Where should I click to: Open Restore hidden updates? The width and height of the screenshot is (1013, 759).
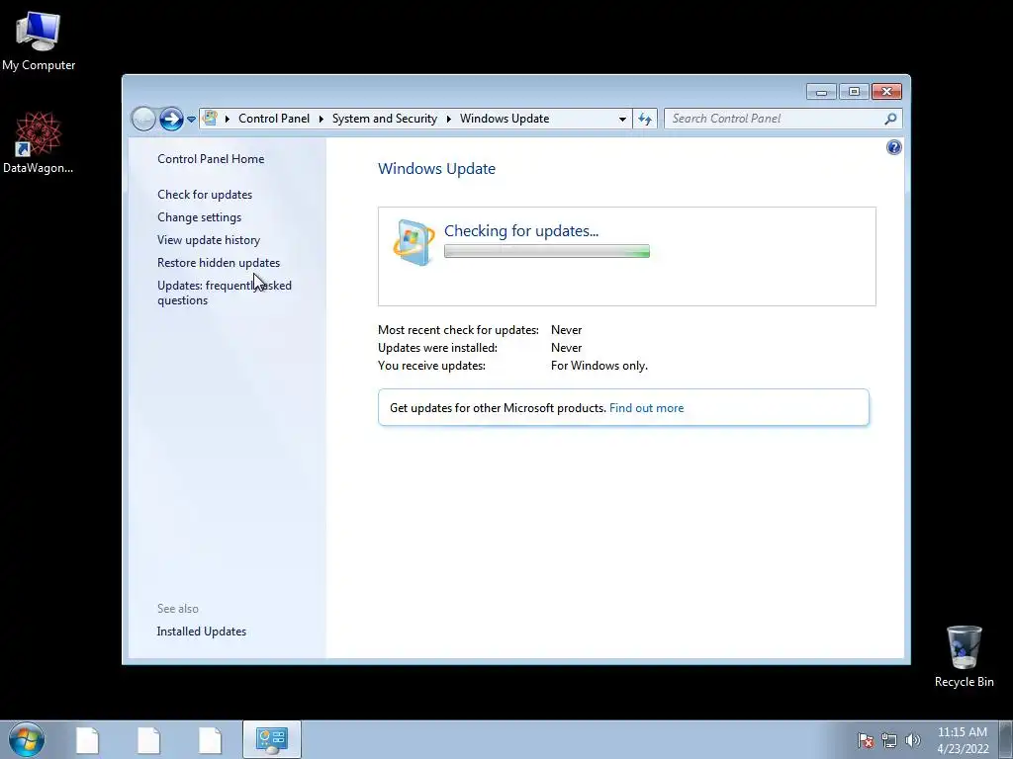pyautogui.click(x=219, y=263)
